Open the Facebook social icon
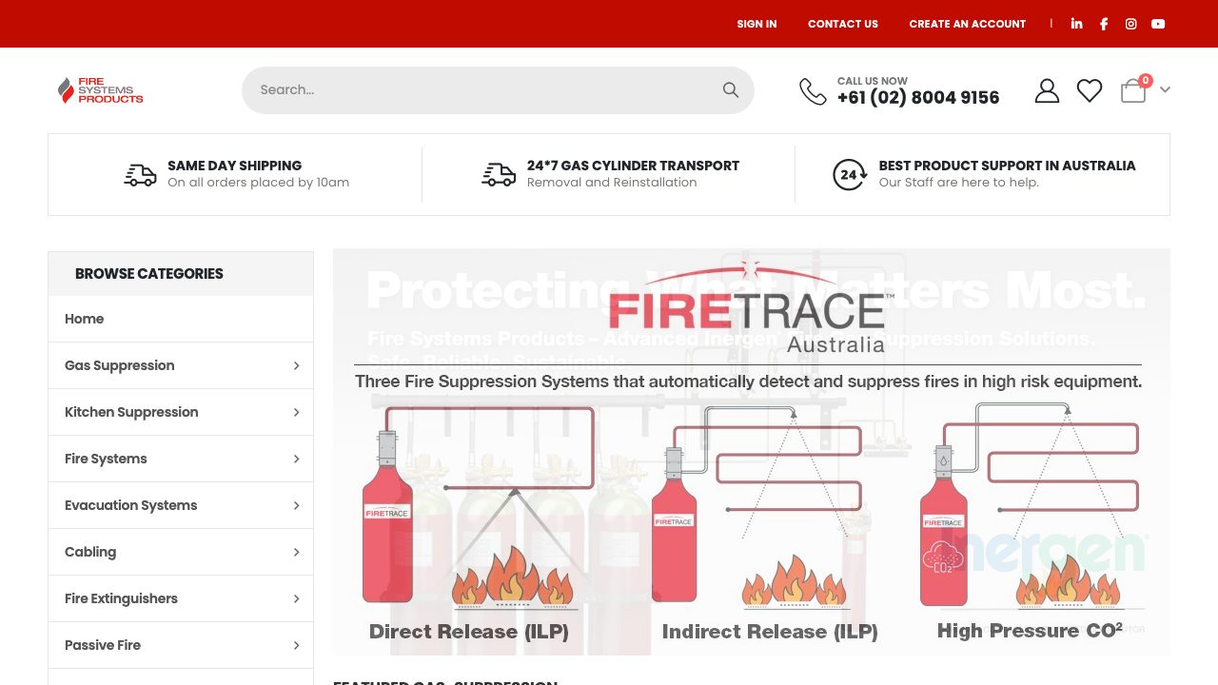 pos(1104,24)
